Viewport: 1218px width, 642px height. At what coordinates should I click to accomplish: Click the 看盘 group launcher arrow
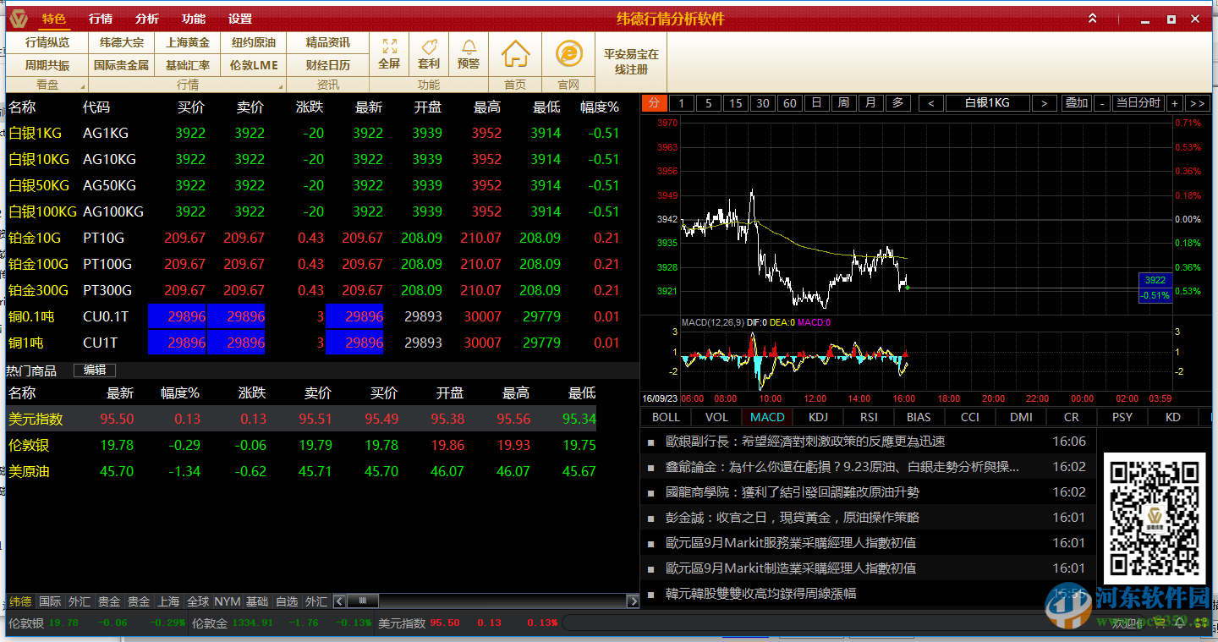[83, 87]
